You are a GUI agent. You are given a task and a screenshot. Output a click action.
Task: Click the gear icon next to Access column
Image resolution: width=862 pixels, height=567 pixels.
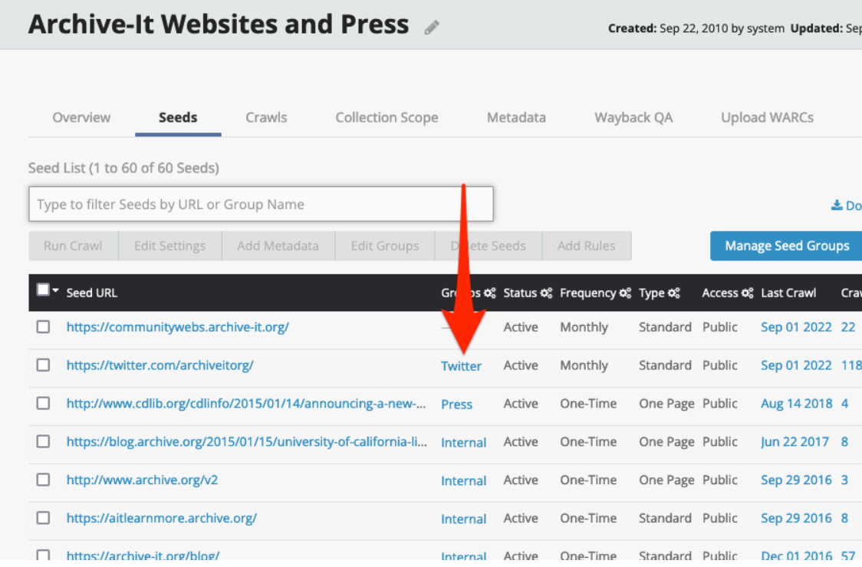(748, 293)
